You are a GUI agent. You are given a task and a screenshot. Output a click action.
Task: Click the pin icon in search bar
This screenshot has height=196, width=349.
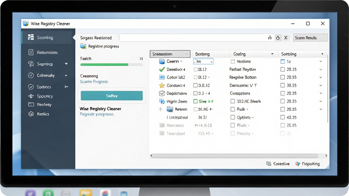[x=270, y=37]
